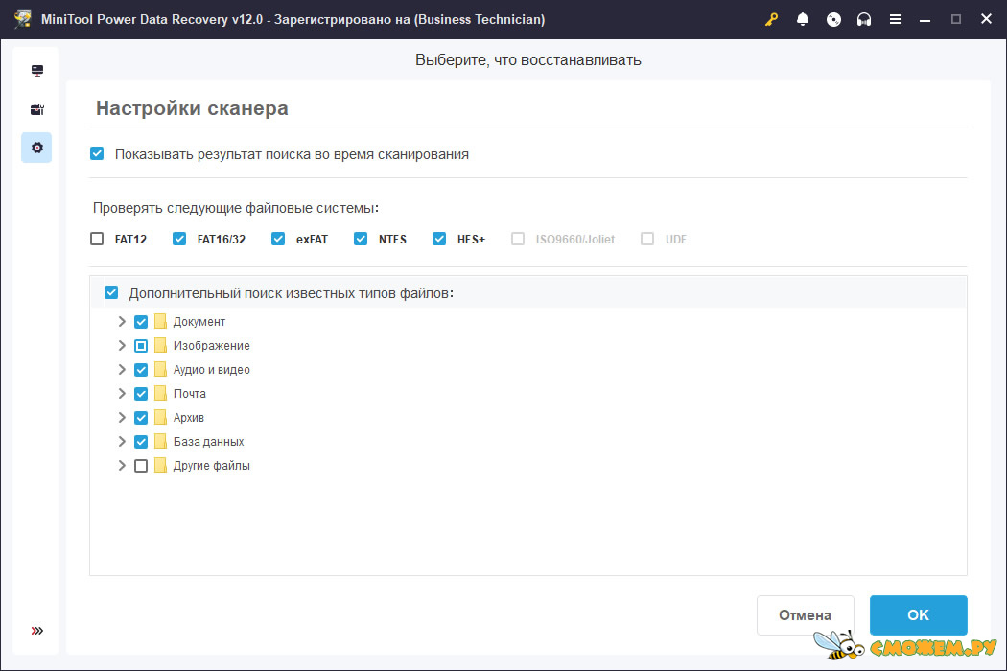The height and width of the screenshot is (671, 1007).
Task: Open the utilities toolbox sidebar icon
Action: [x=37, y=109]
